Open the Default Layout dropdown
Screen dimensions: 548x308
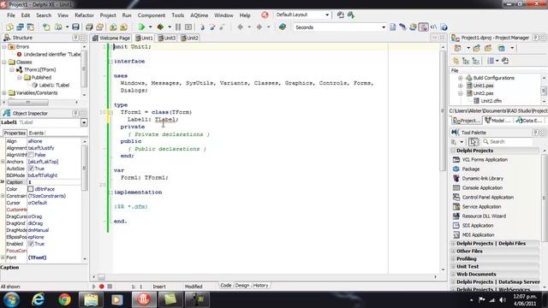coord(327,15)
